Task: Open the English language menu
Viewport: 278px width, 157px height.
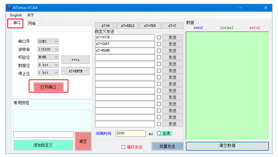Action: point(16,15)
